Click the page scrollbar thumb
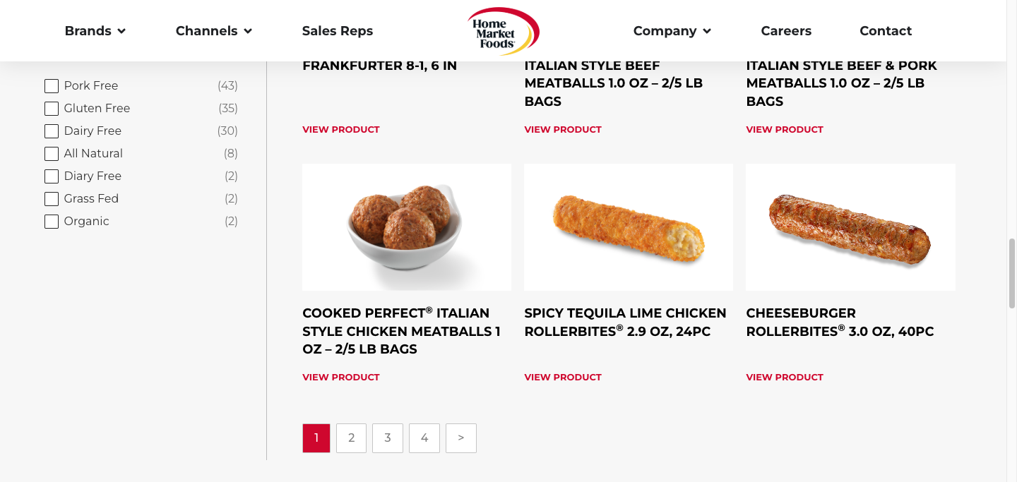 pos(1011,273)
